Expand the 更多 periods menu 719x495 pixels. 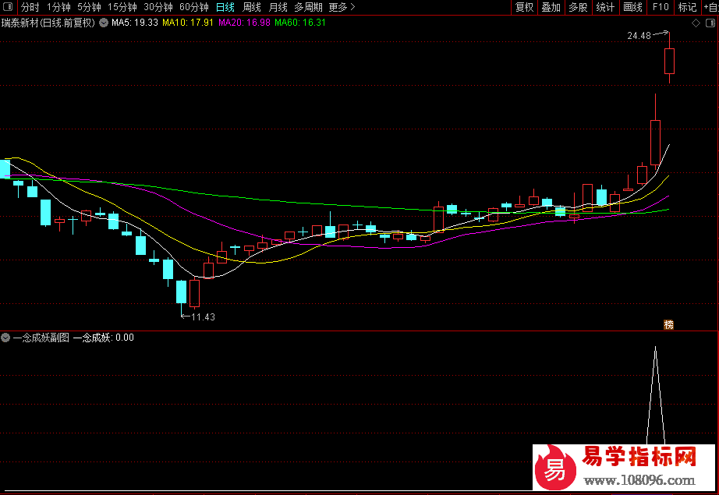pos(342,7)
